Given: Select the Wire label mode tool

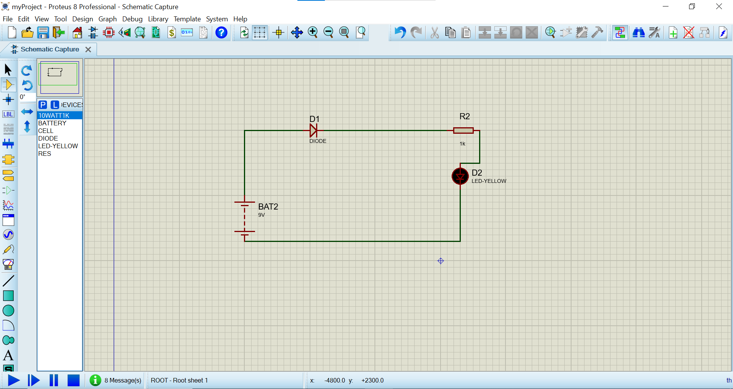Looking at the screenshot, I should pyautogui.click(x=8, y=114).
